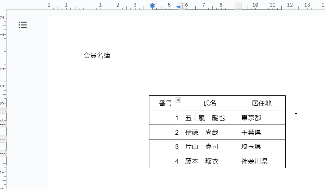Click the 氏名 header cell

click(210, 103)
